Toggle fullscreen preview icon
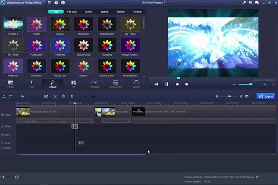 (x=273, y=85)
